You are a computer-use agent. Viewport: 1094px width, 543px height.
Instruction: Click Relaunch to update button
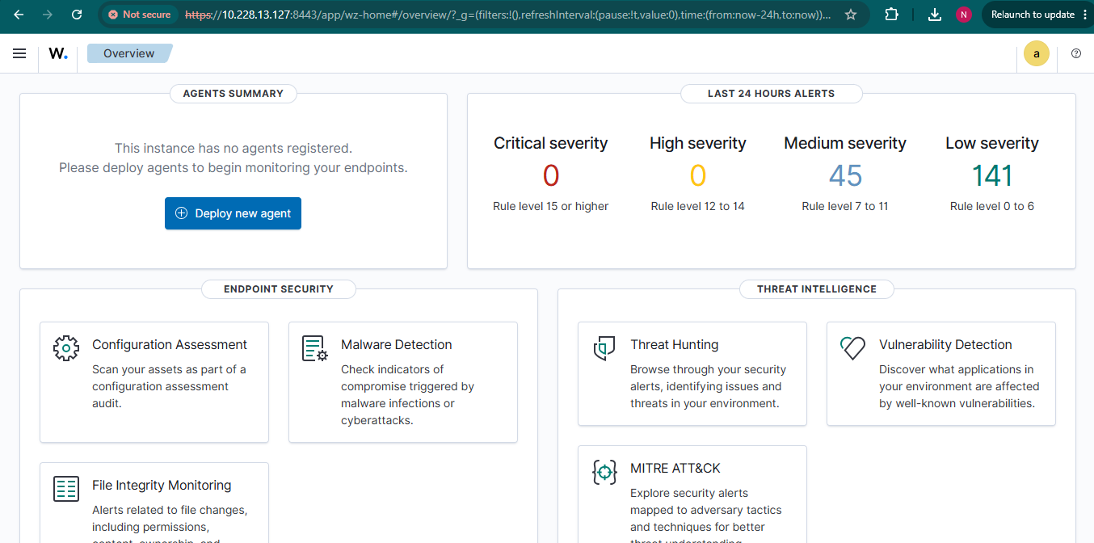point(1032,15)
